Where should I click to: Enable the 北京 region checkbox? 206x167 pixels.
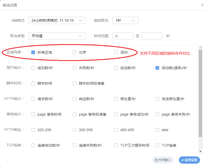[75, 52]
